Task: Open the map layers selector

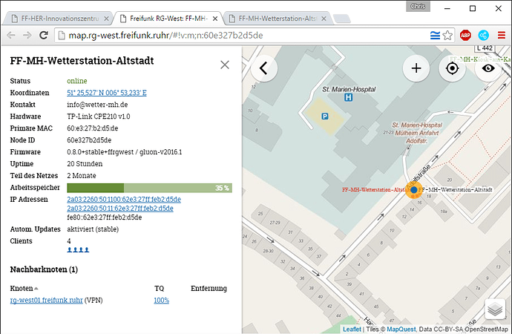Action: [x=495, y=309]
